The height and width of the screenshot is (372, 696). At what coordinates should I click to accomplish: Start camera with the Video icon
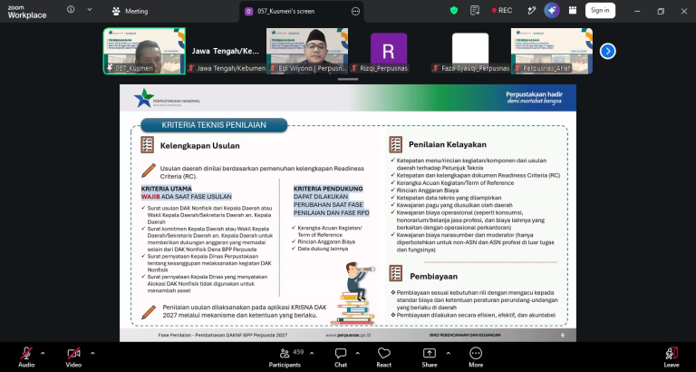tap(73, 353)
